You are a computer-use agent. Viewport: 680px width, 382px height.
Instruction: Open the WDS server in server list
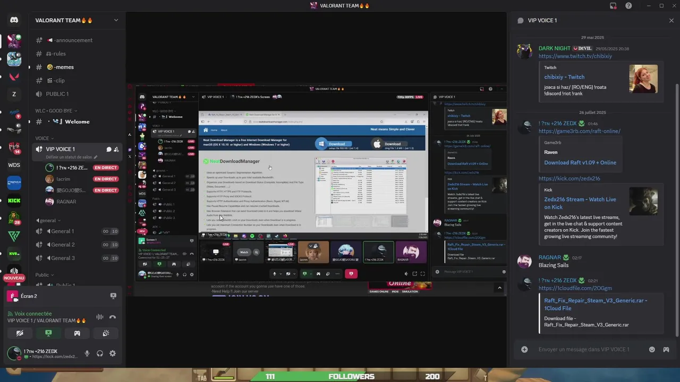point(14,165)
